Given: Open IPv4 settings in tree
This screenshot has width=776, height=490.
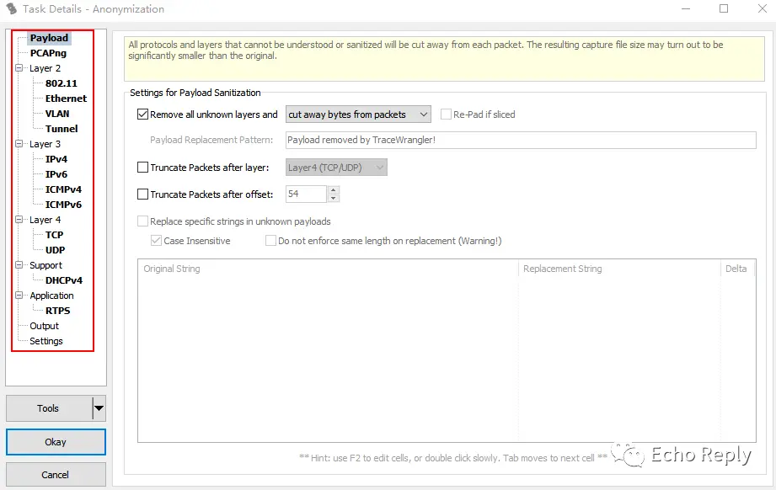Looking at the screenshot, I should coord(56,159).
